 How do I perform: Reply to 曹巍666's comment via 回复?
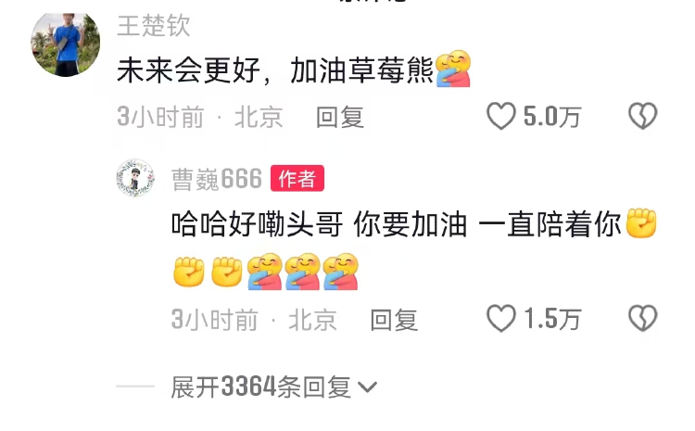(394, 320)
